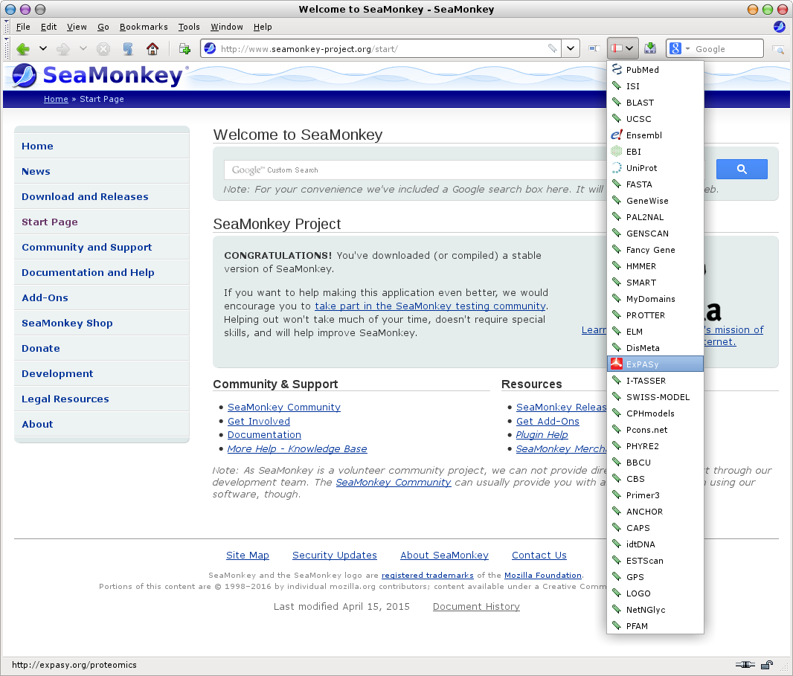The width and height of the screenshot is (793, 676).
Task: Click the online/offline connection status icon
Action: coord(745,665)
